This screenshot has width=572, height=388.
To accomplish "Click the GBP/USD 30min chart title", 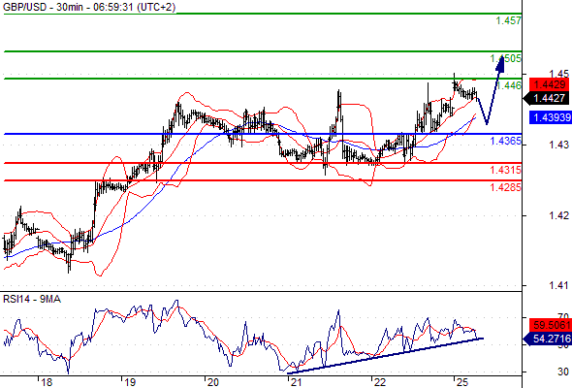I will (88, 7).
